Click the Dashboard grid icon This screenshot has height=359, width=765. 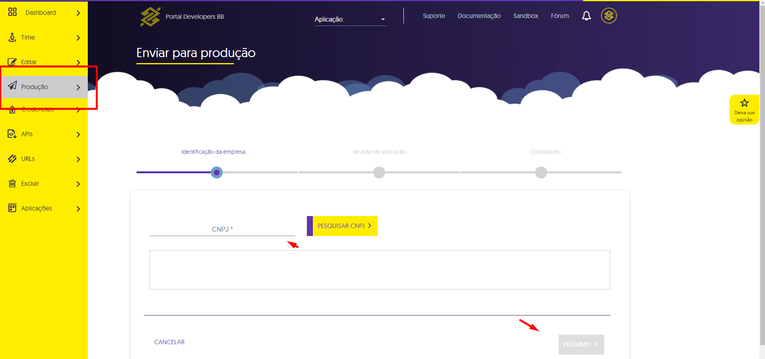(x=12, y=12)
